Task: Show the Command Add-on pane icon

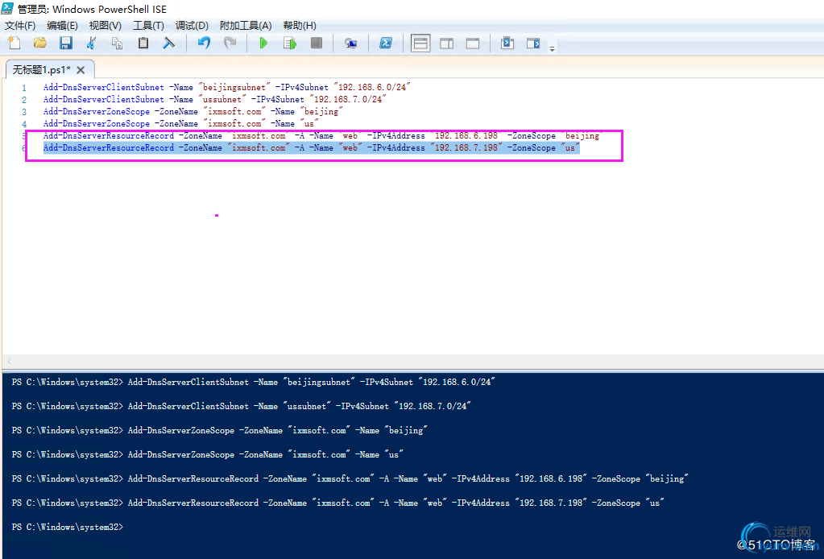Action: click(507, 43)
